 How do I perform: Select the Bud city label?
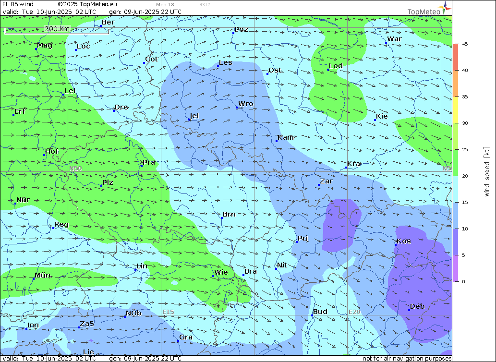point(320,312)
